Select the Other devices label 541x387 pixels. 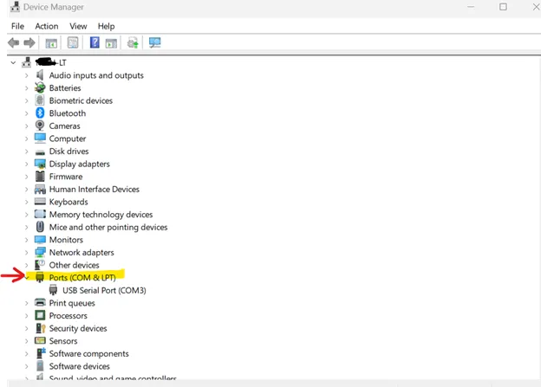click(x=74, y=265)
